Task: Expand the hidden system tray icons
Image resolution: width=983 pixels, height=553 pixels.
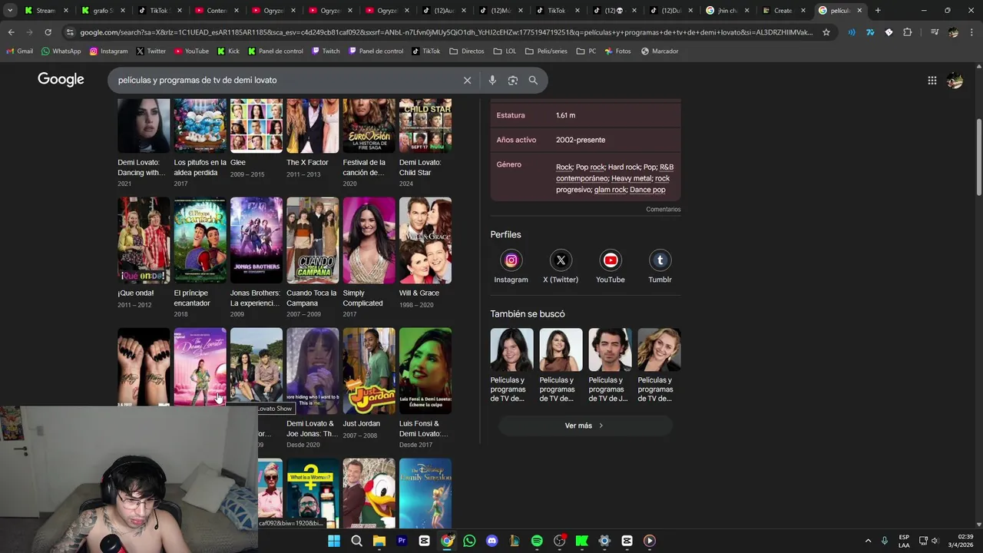Action: click(868, 541)
